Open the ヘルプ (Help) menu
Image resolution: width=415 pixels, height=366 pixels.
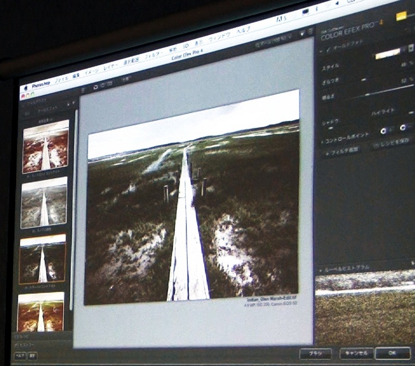click(x=243, y=30)
